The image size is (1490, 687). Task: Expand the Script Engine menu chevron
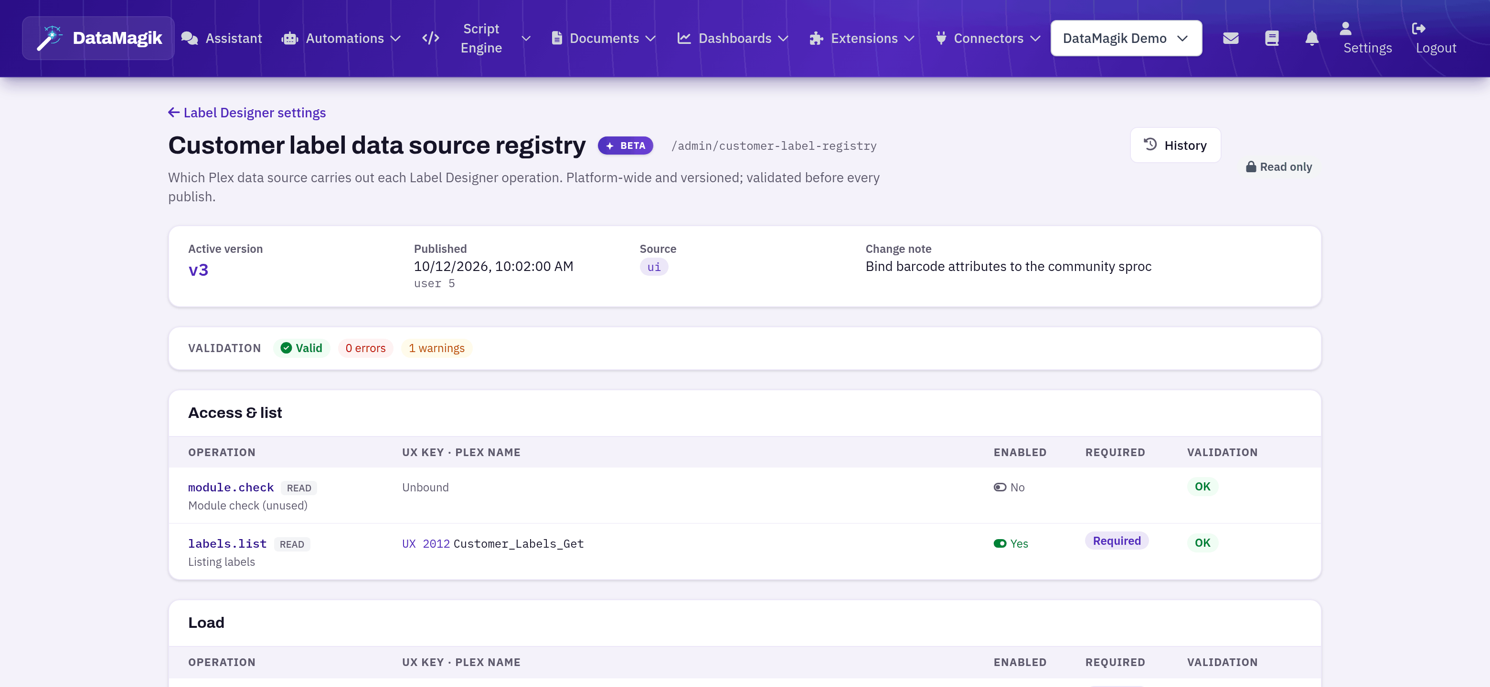[526, 38]
